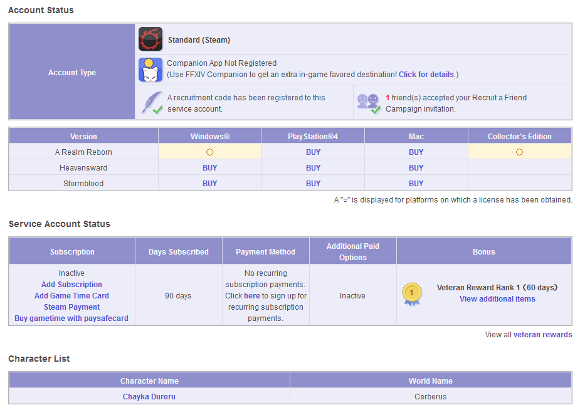Click the Companion App moogle icon

tap(150, 70)
